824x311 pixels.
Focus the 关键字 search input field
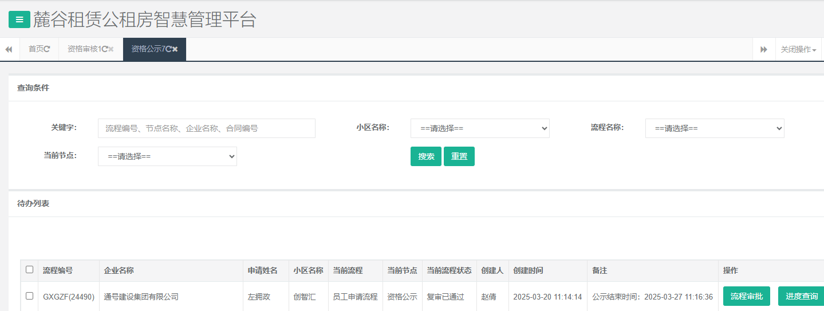206,128
